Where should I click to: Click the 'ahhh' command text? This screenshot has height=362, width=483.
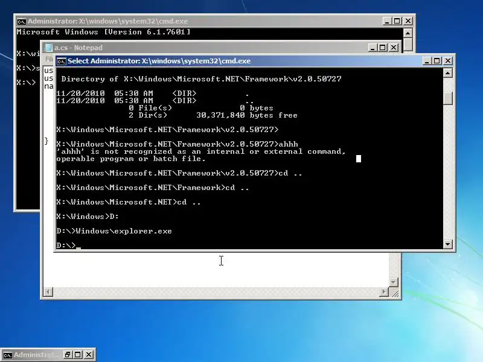tap(289, 144)
